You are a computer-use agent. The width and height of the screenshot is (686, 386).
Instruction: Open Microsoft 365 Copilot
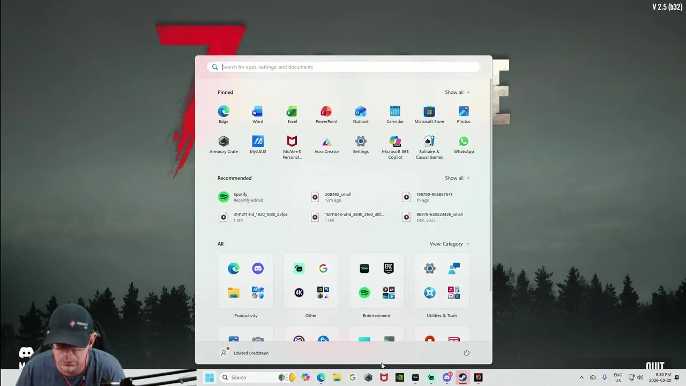click(395, 147)
